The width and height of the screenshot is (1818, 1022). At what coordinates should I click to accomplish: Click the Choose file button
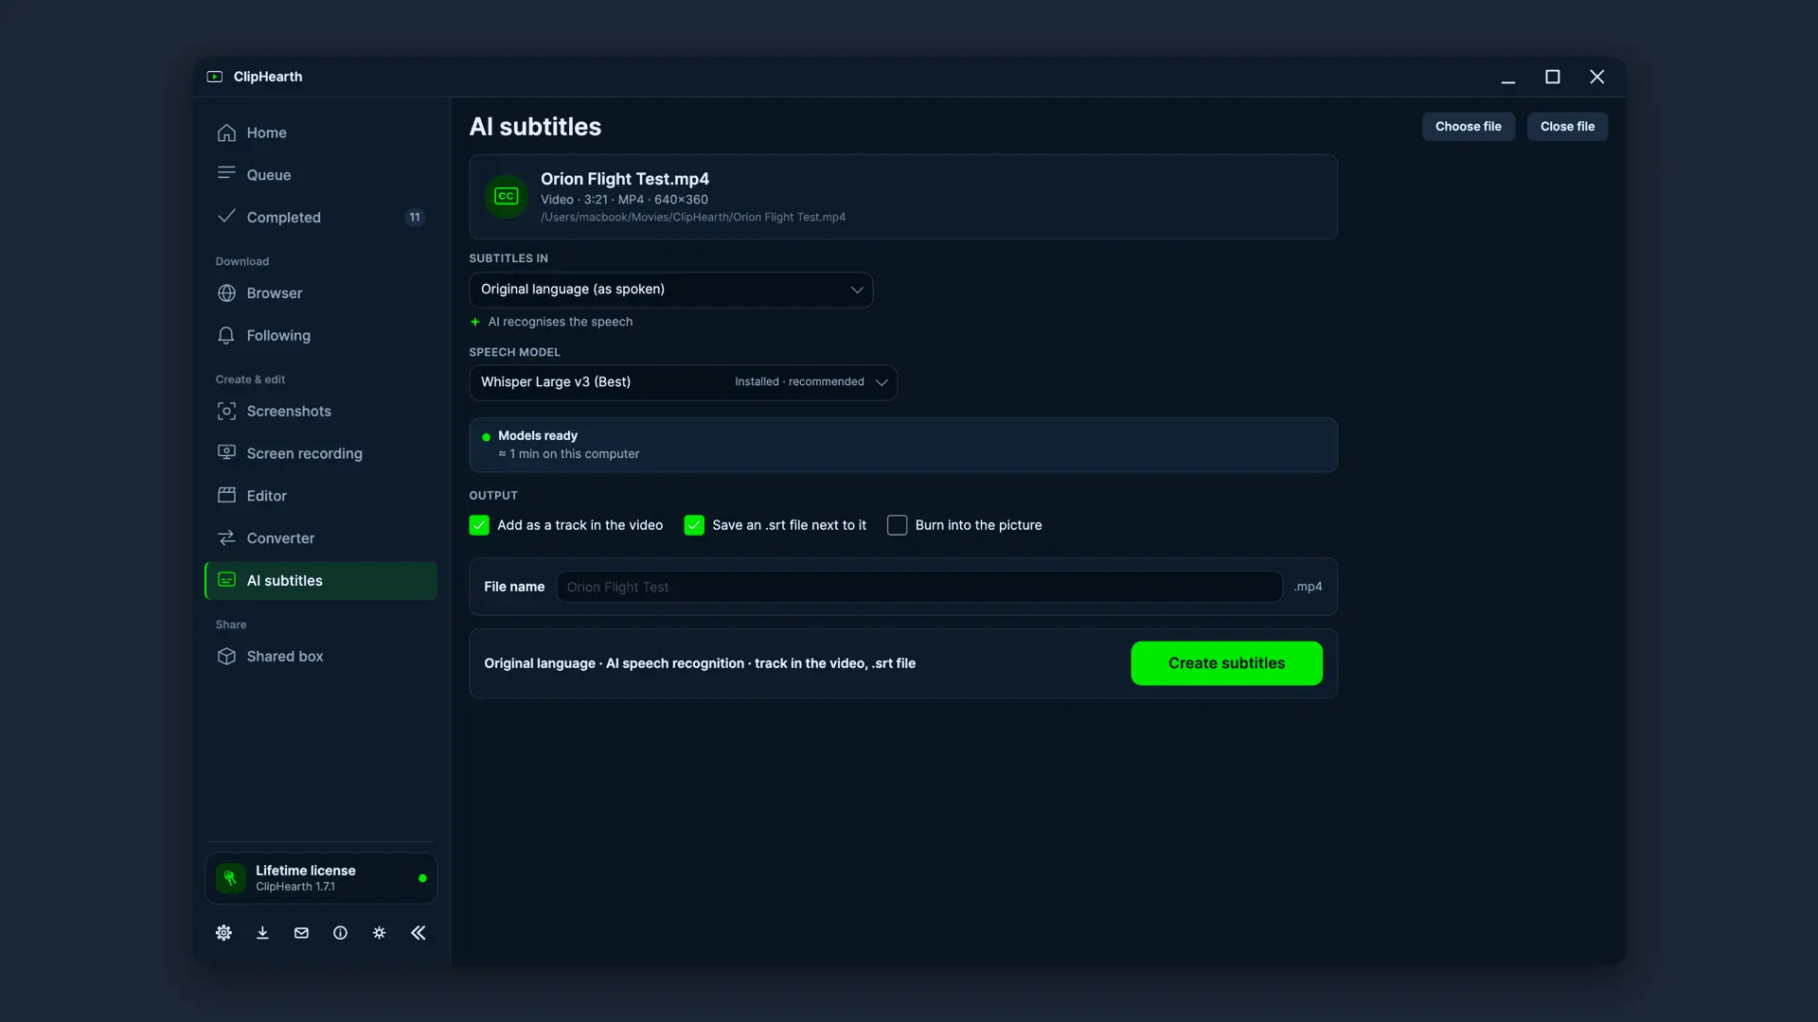[1468, 127]
